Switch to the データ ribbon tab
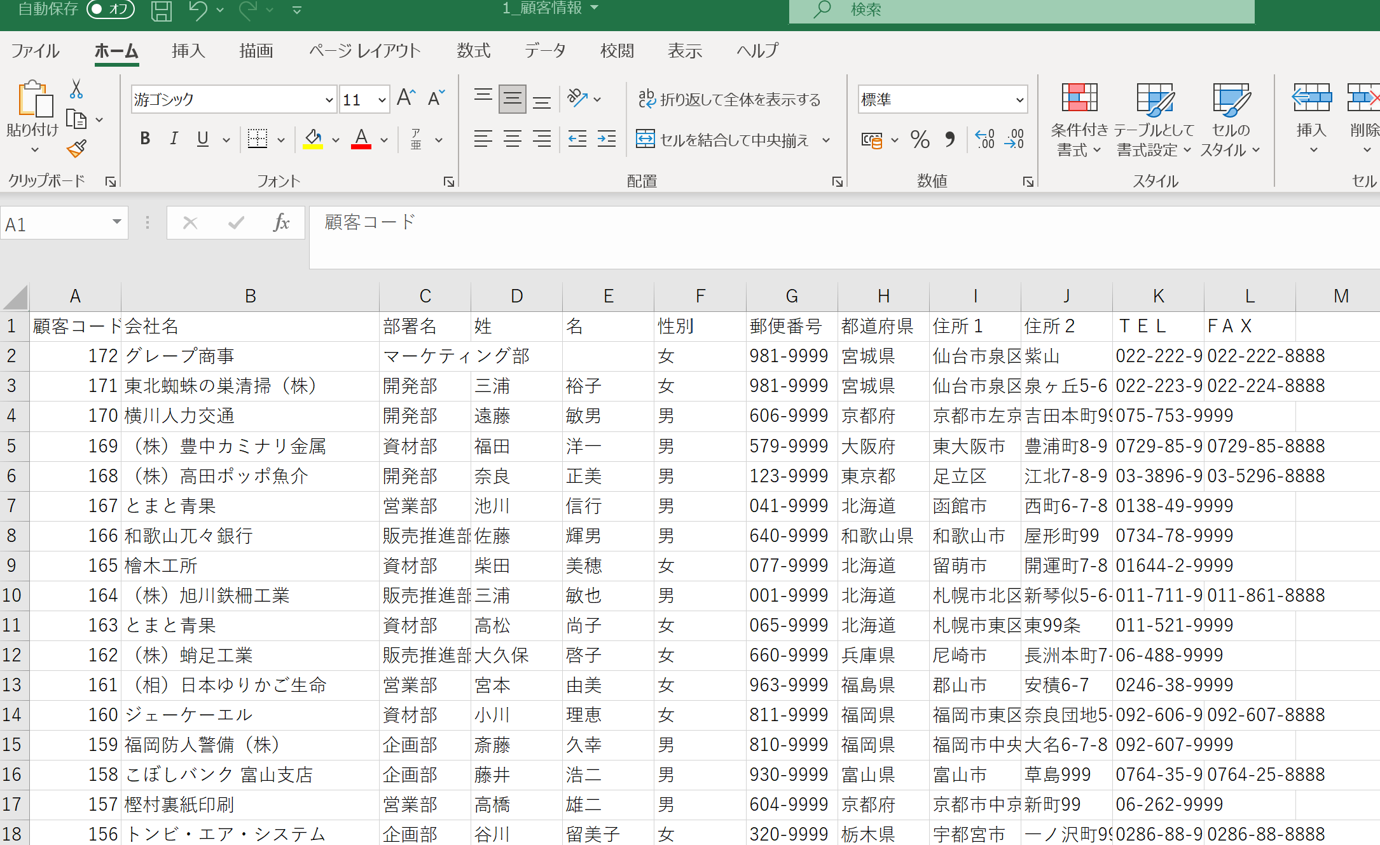Viewport: 1380px width, 845px height. pyautogui.click(x=545, y=50)
